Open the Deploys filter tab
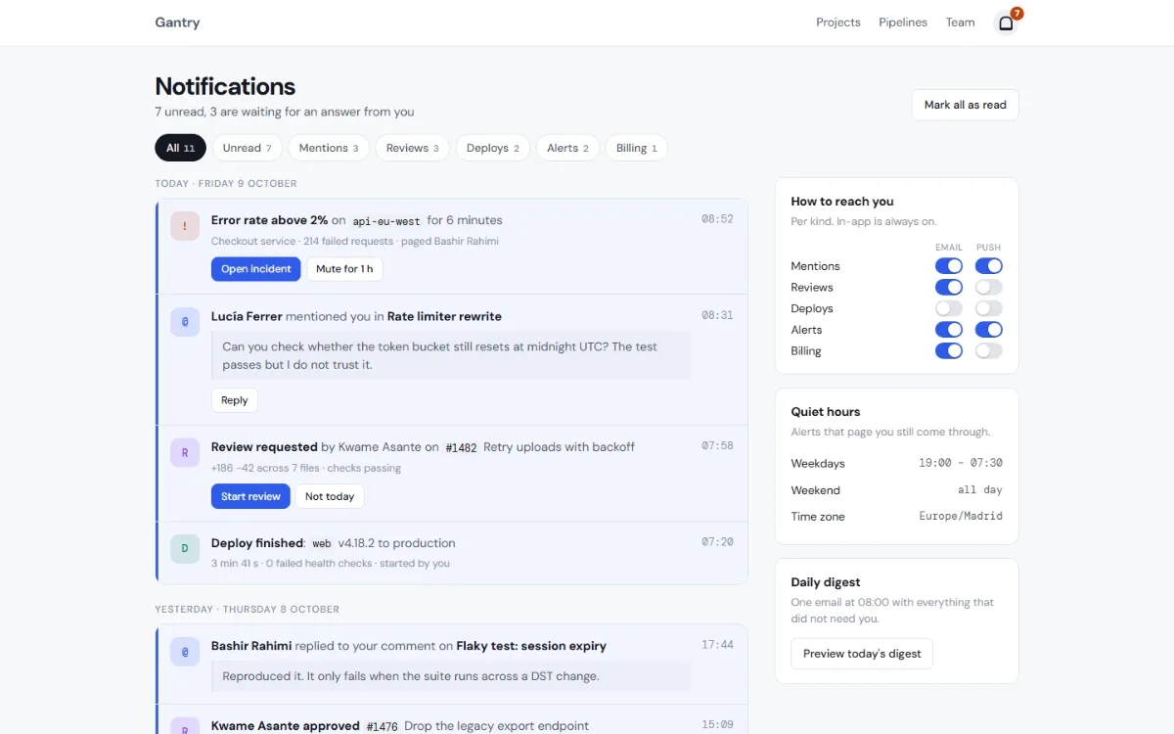The width and height of the screenshot is (1174, 734). pos(493,148)
